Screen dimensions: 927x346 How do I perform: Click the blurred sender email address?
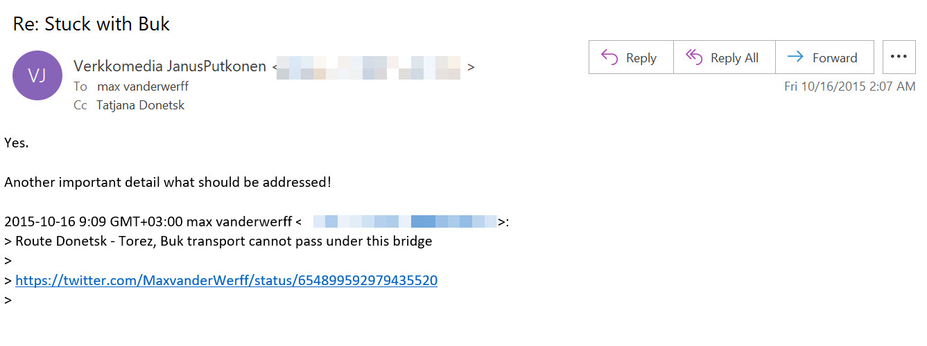pyautogui.click(x=369, y=67)
